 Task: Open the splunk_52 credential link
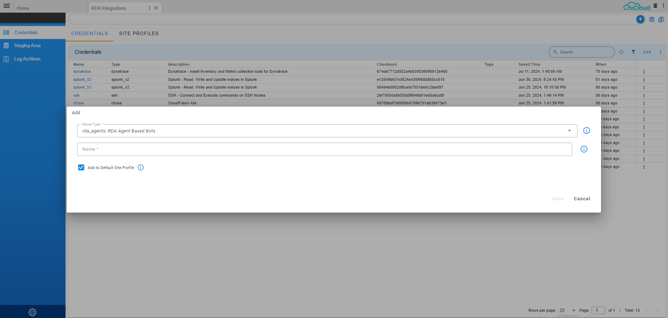(82, 80)
